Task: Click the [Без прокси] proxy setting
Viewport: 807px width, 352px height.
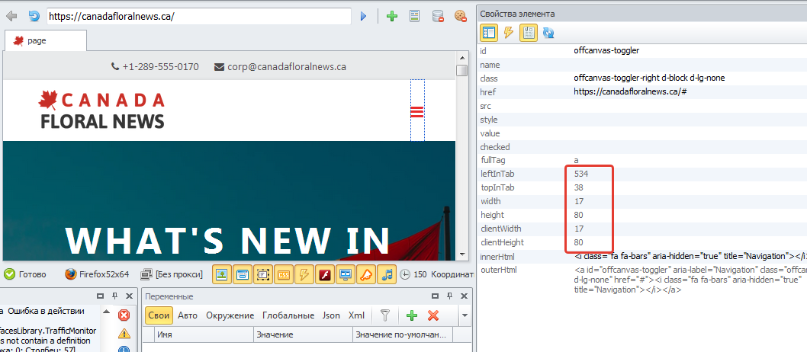Action: click(x=172, y=274)
